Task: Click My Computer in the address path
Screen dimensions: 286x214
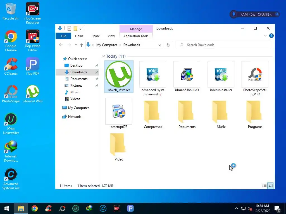Action: coord(107,45)
